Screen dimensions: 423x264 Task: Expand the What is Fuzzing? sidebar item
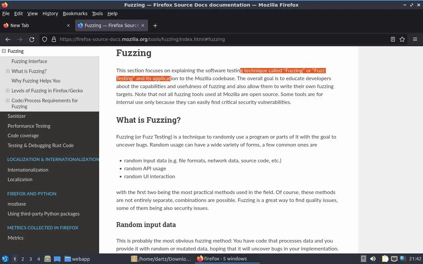[x=8, y=71]
